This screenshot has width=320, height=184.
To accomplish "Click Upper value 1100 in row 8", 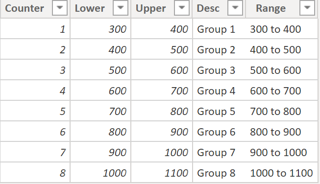I will 162,173.
